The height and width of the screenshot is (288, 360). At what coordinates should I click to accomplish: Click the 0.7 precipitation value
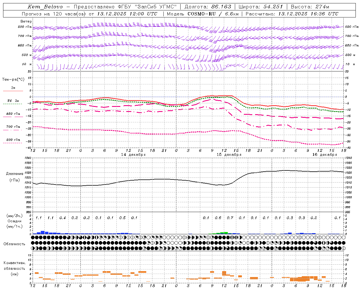pyautogui.click(x=230, y=218)
